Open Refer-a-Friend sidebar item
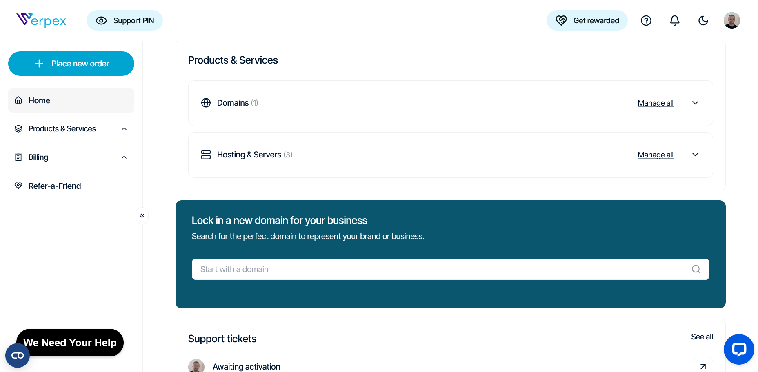This screenshot has height=372, width=758. coord(71,186)
